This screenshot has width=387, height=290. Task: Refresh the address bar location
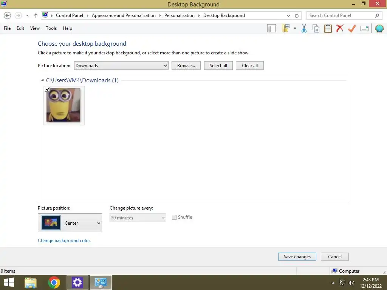(297, 15)
